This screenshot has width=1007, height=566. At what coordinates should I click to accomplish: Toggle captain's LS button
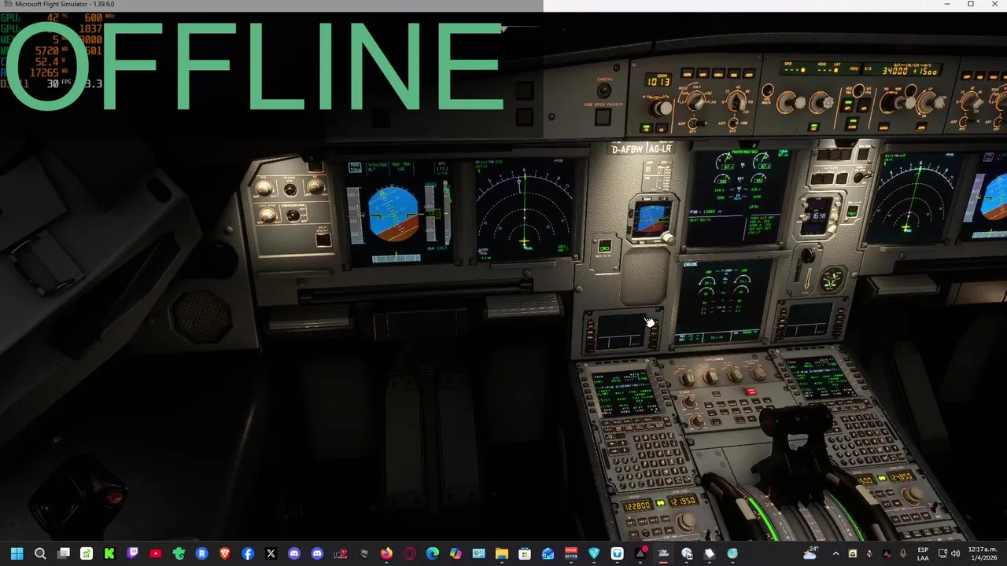pyautogui.click(x=661, y=127)
